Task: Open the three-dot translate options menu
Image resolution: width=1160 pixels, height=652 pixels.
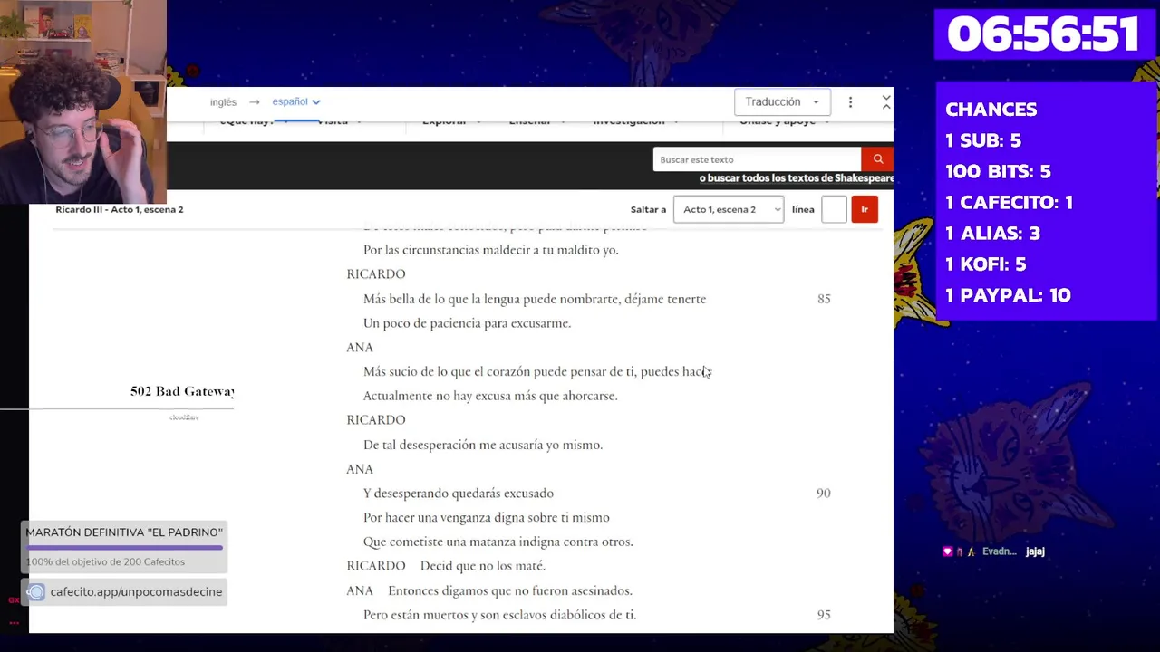Action: 850,102
